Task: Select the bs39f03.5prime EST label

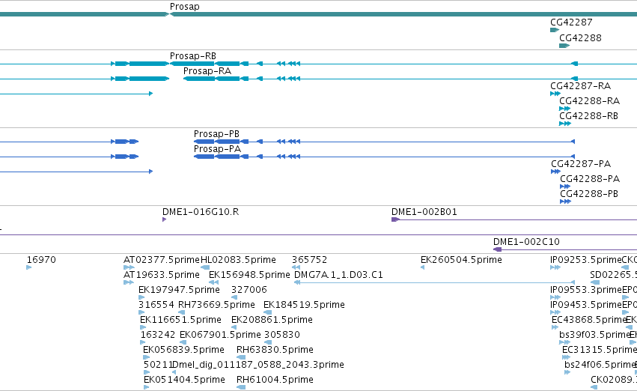Action: pyautogui.click(x=594, y=336)
